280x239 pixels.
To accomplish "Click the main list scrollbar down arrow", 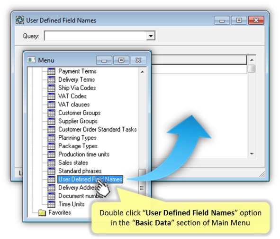I will 252,154.
